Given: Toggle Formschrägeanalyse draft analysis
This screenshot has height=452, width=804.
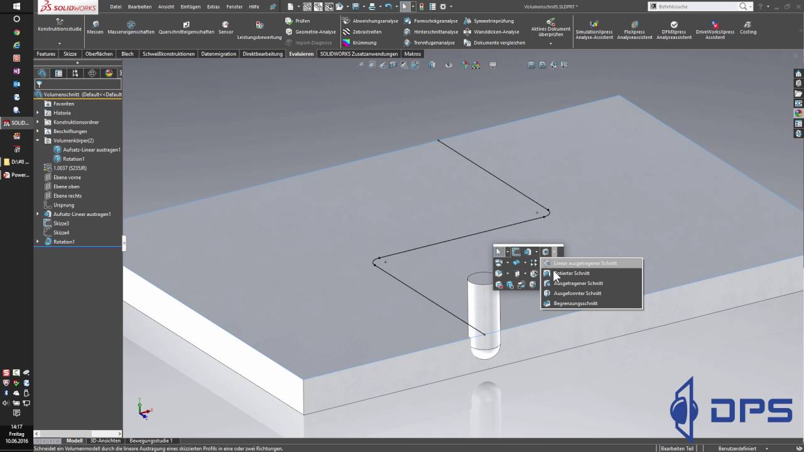Looking at the screenshot, I should tap(430, 21).
